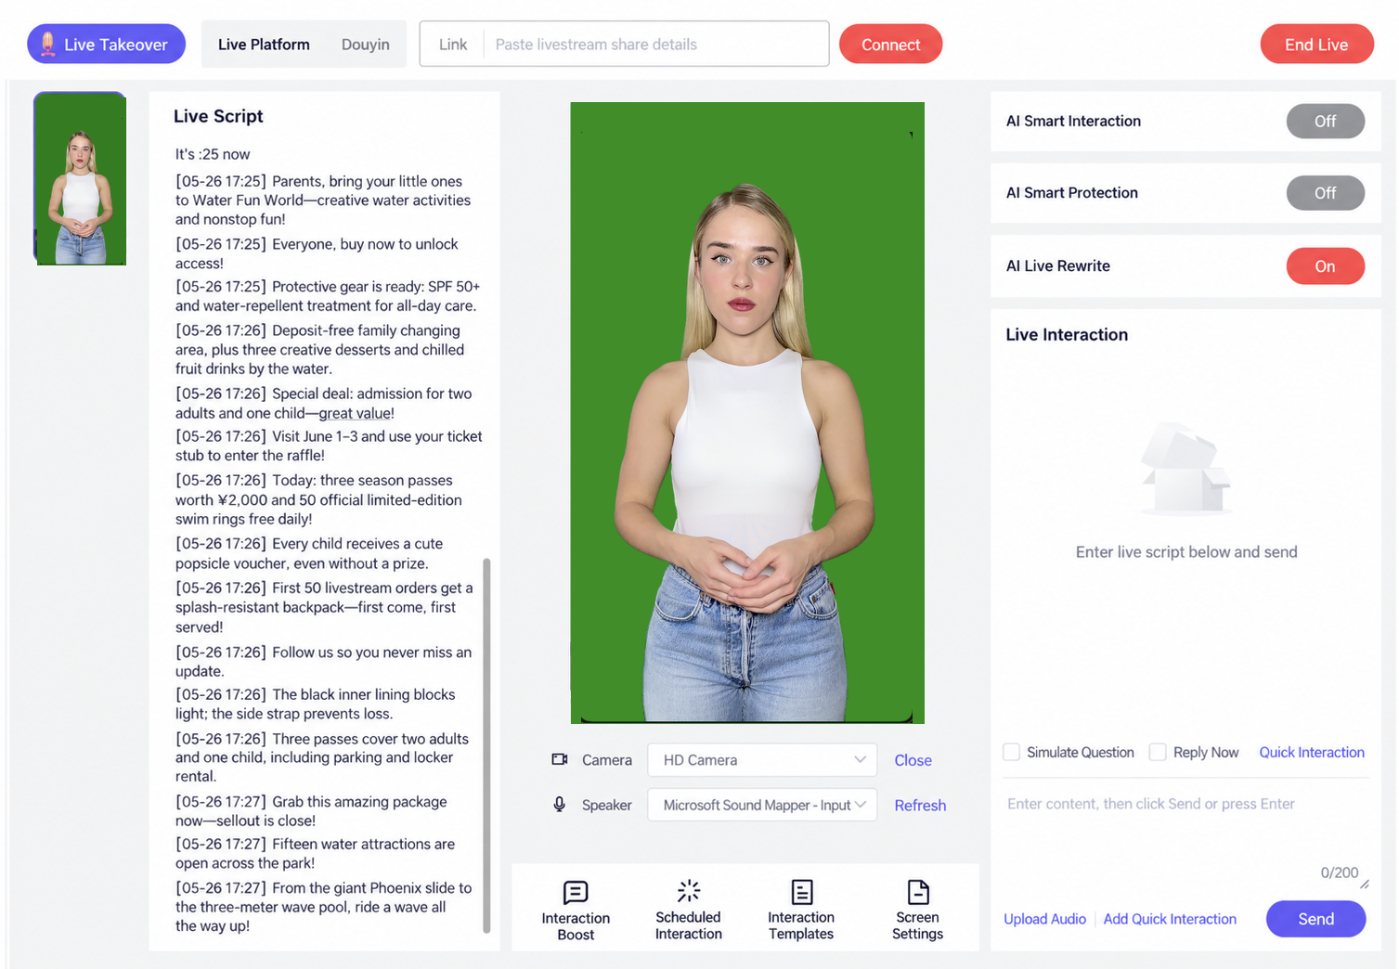
Task: Toggle AI Smart Protection switch
Action: [x=1325, y=193]
